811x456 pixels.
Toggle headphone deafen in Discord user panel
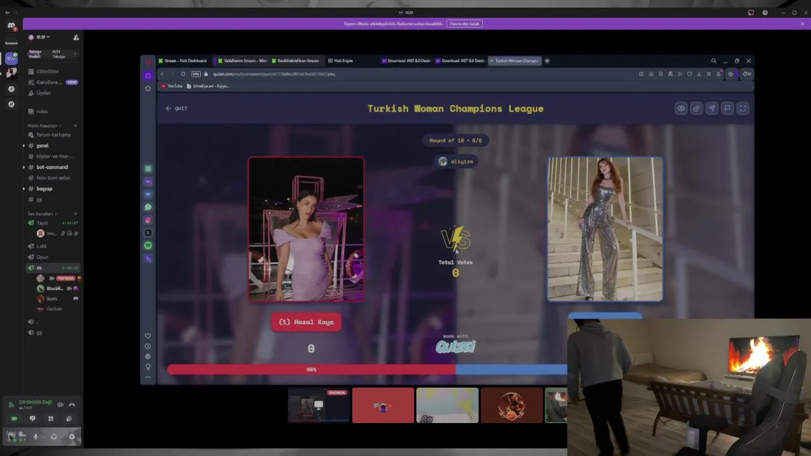click(x=54, y=436)
